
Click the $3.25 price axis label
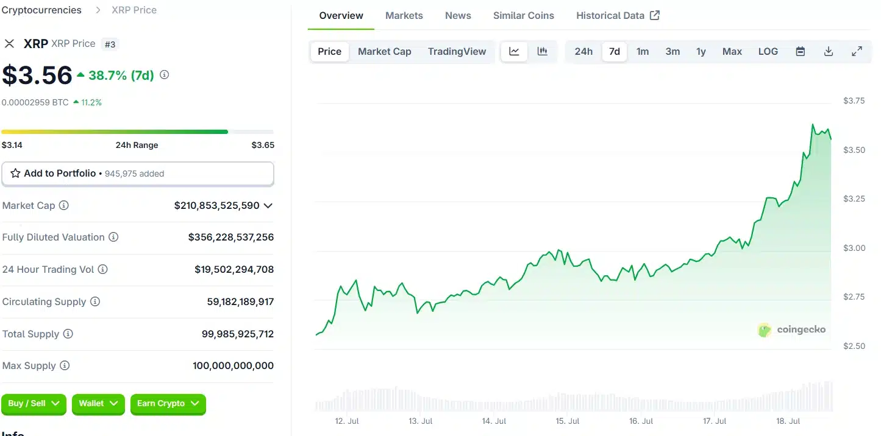(854, 199)
